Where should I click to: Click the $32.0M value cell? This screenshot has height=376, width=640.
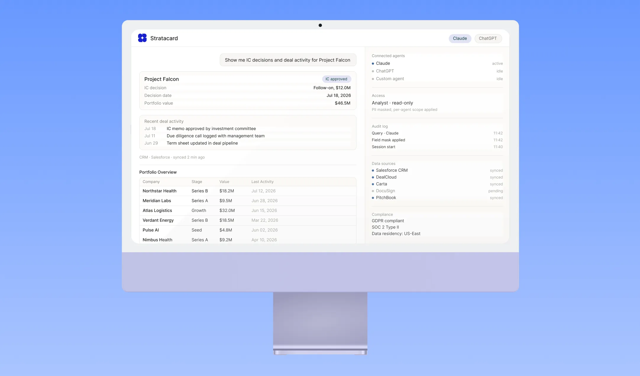click(227, 210)
